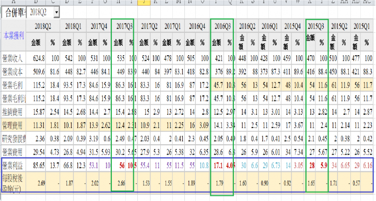Select the 2015Q1 quarter header cell
The height and width of the screenshot is (201, 376).
coord(362,26)
